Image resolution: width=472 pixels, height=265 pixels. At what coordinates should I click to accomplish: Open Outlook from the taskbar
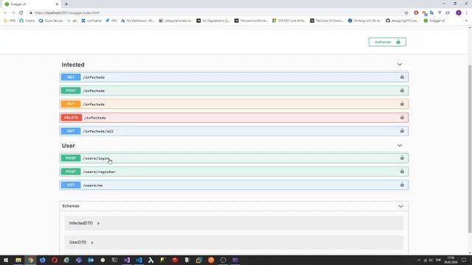click(x=91, y=260)
